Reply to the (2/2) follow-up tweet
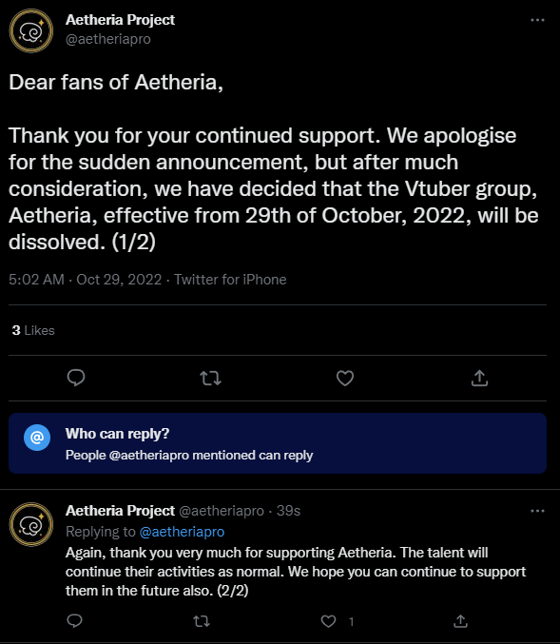The width and height of the screenshot is (560, 644). pyautogui.click(x=75, y=620)
